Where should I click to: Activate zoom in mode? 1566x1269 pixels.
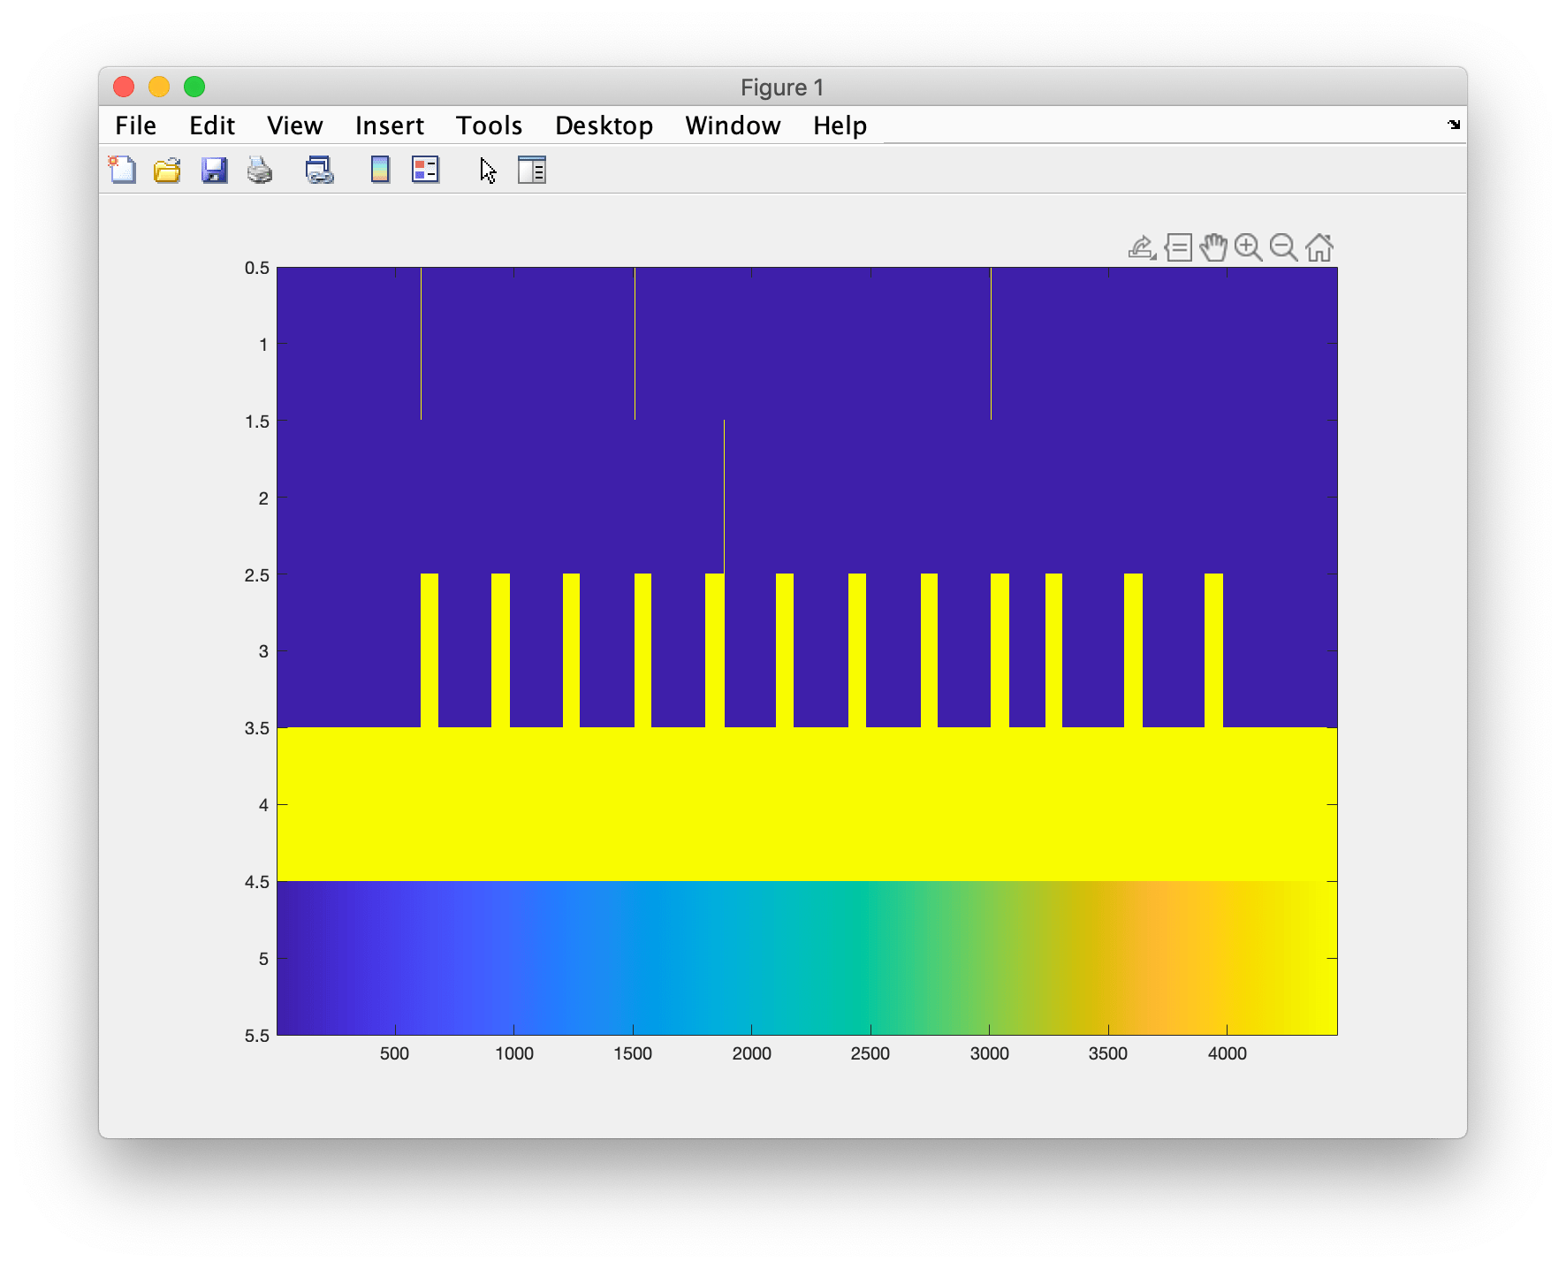click(1248, 248)
